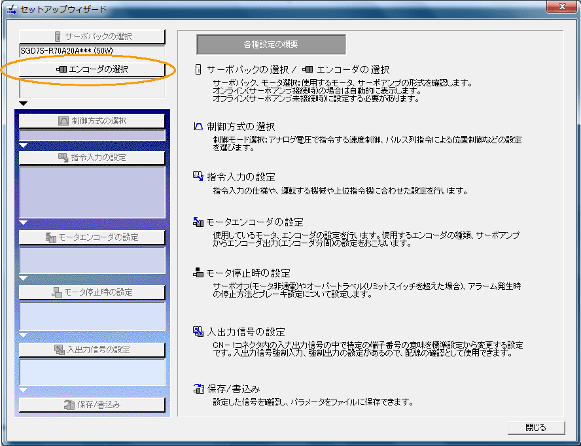Click the SGD7S-R70A20A servopack model field

pos(92,50)
